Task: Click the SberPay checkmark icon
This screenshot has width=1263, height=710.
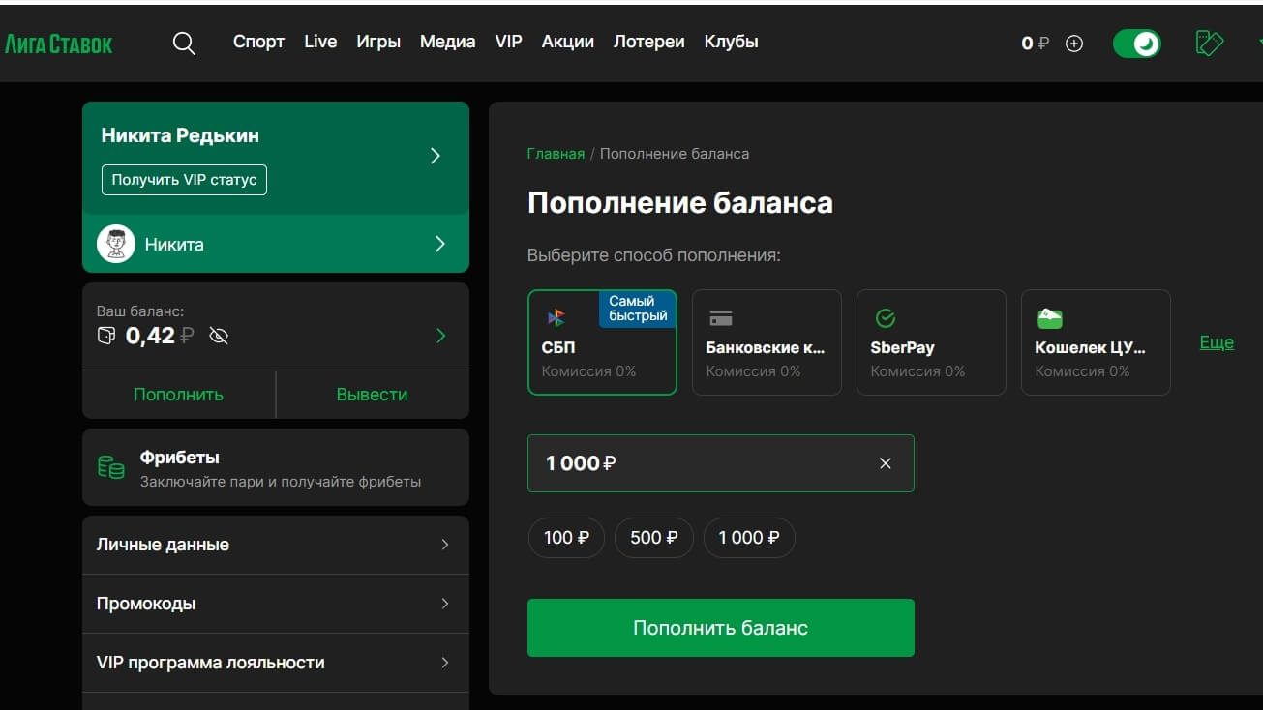Action: (885, 318)
